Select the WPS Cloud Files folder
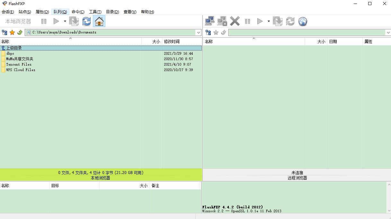 pos(21,70)
